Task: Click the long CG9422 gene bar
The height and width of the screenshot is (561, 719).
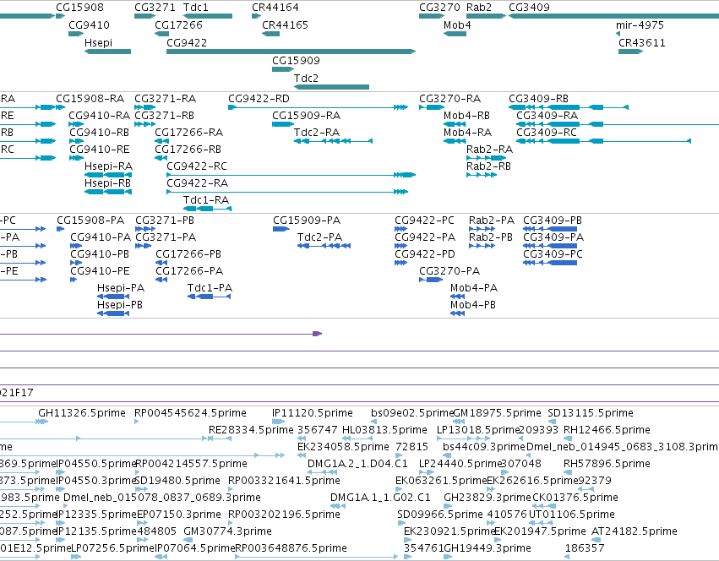Action: click(291, 52)
